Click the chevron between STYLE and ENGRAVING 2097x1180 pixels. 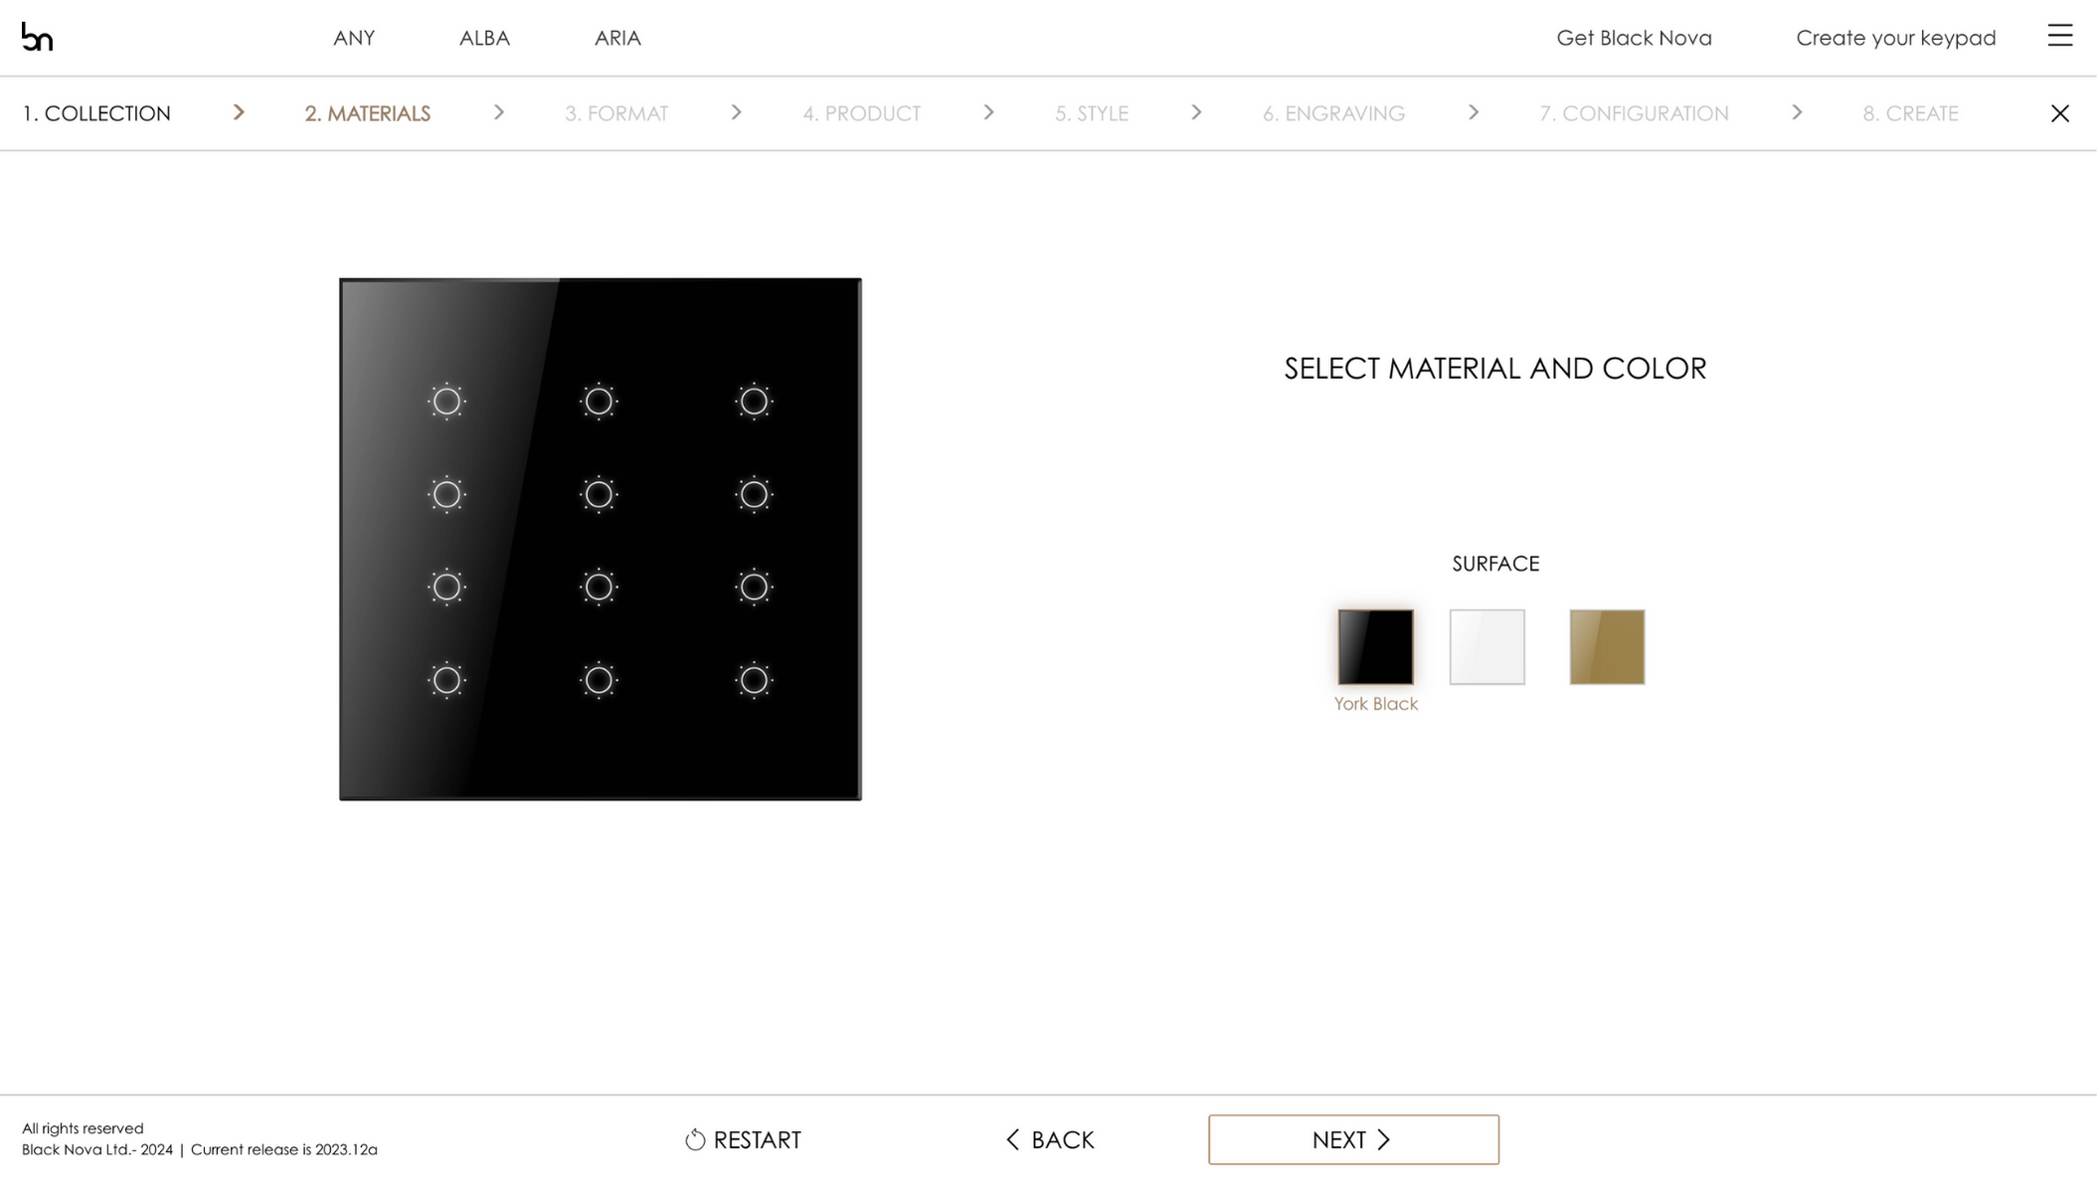click(1195, 112)
